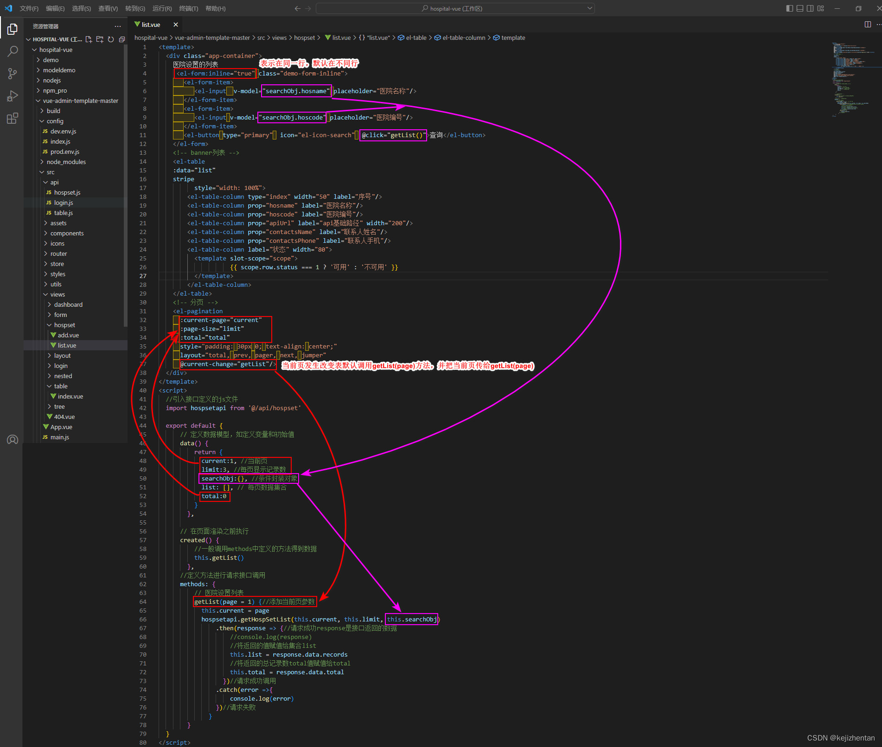
Task: Open the command center dropdown arrow
Action: tap(590, 8)
